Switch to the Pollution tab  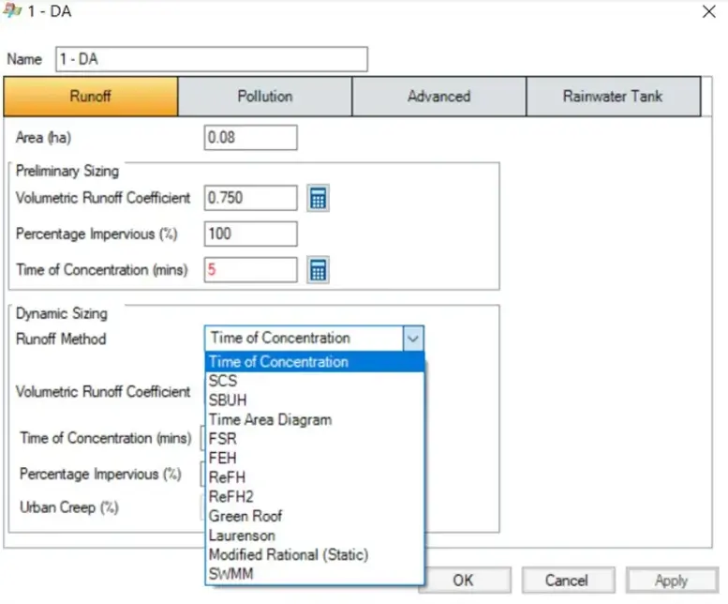tap(264, 97)
